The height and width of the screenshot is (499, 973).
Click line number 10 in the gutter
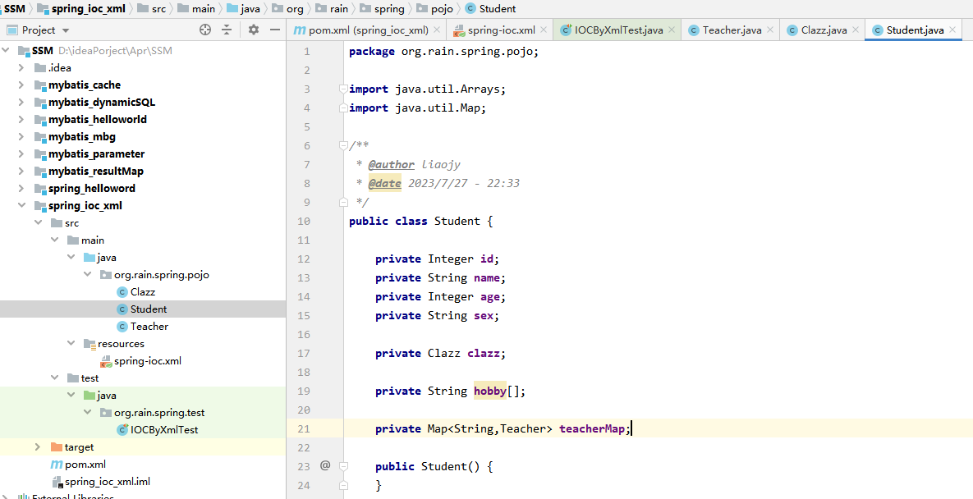(x=304, y=221)
